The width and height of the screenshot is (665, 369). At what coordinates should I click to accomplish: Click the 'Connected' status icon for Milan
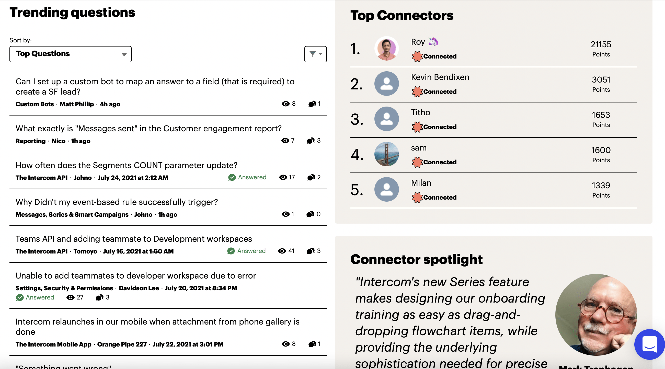(416, 197)
